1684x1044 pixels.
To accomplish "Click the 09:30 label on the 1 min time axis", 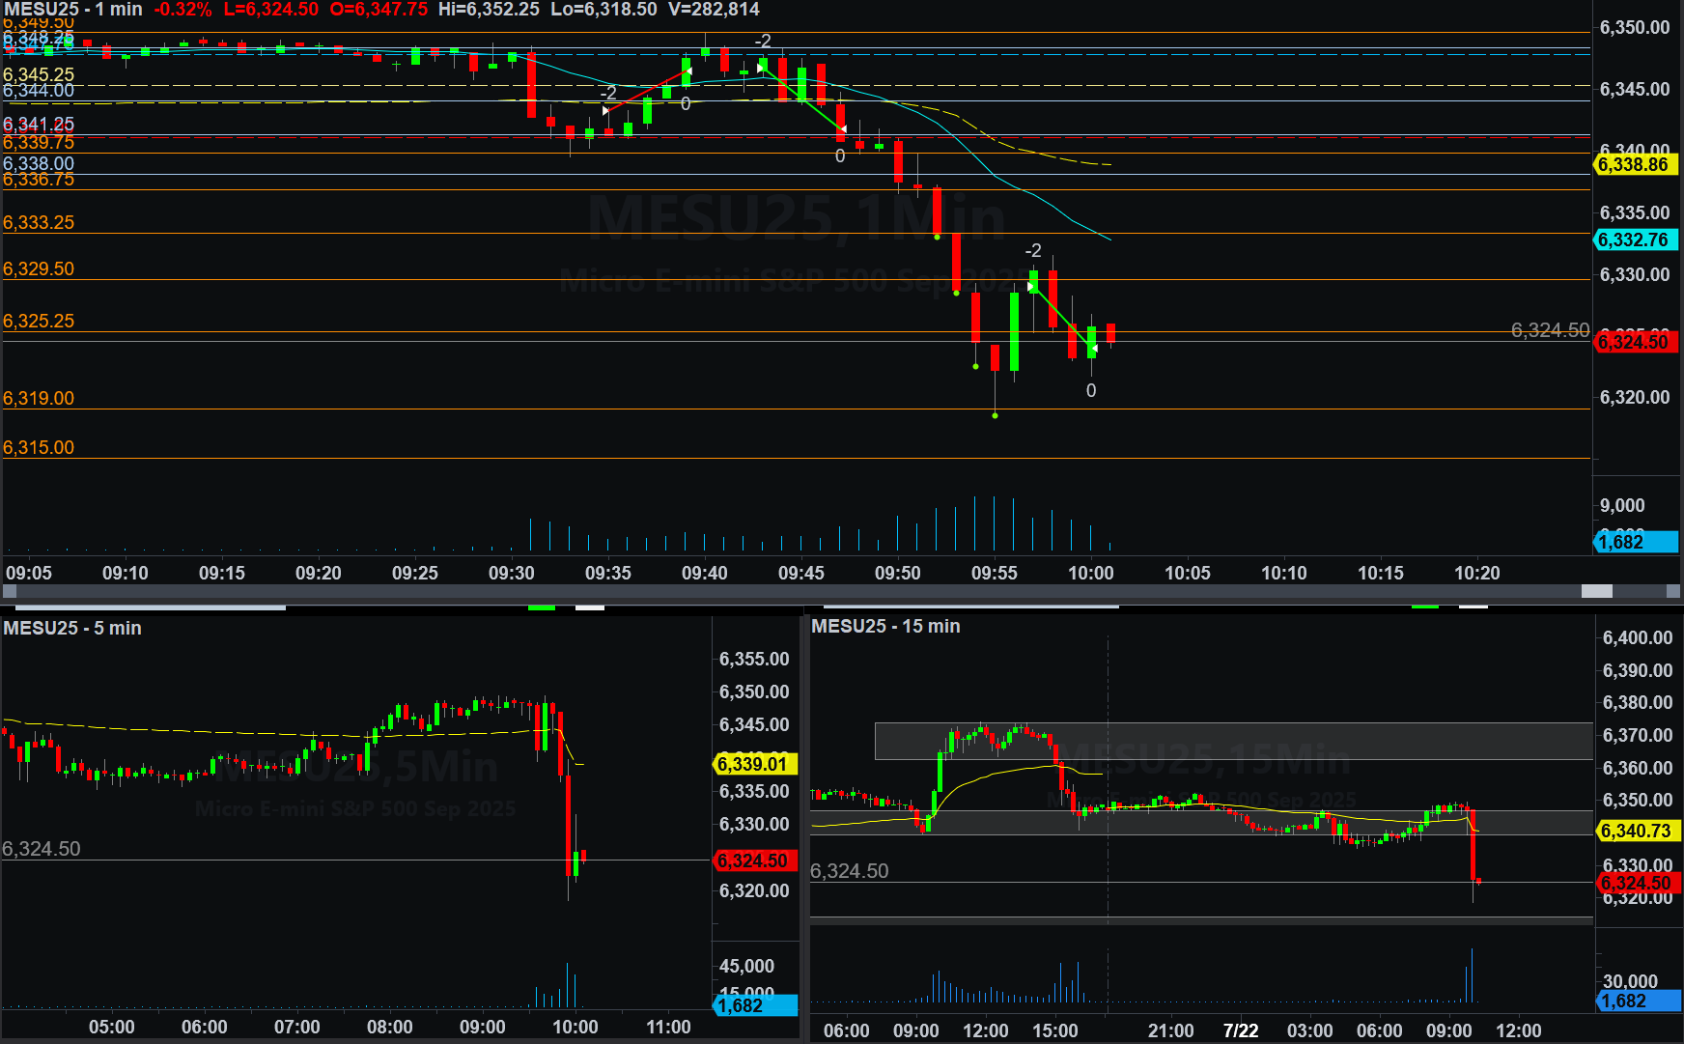I will [x=511, y=573].
